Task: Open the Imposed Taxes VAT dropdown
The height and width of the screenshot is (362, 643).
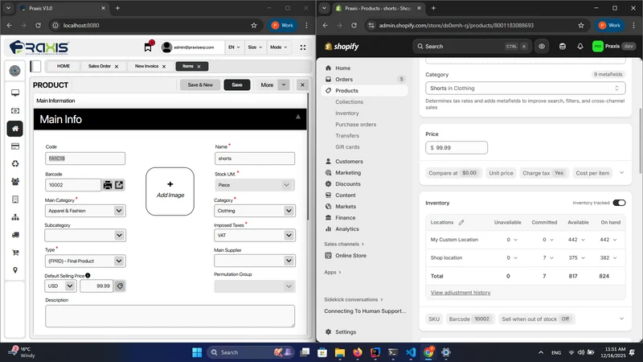Action: [x=255, y=235]
